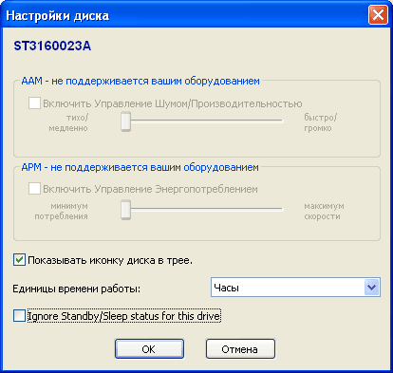Screen dimensions: 393x373
Task: Click the ST3160023A drive model text
Action: pos(52,47)
